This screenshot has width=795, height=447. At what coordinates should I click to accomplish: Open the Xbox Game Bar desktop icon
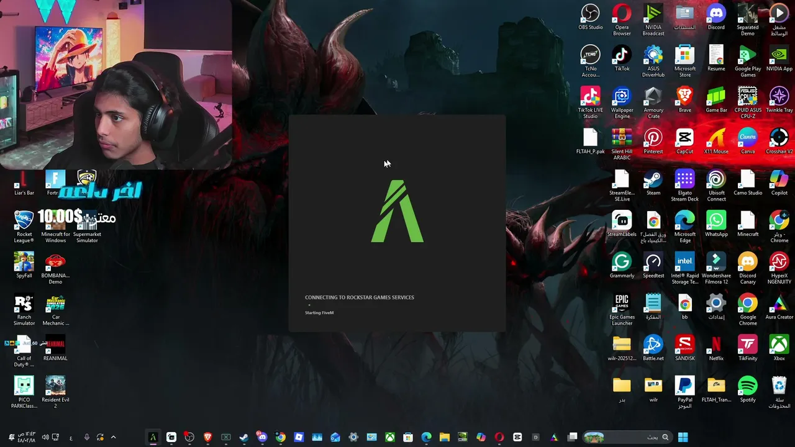716,101
